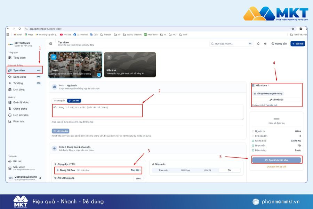Open the AI bookmark folder
Viewport: 313px width, 209px height.
(163, 34)
